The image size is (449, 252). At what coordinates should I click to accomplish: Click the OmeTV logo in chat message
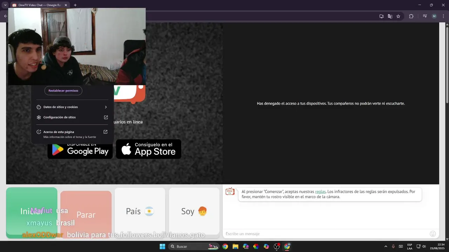tap(230, 191)
